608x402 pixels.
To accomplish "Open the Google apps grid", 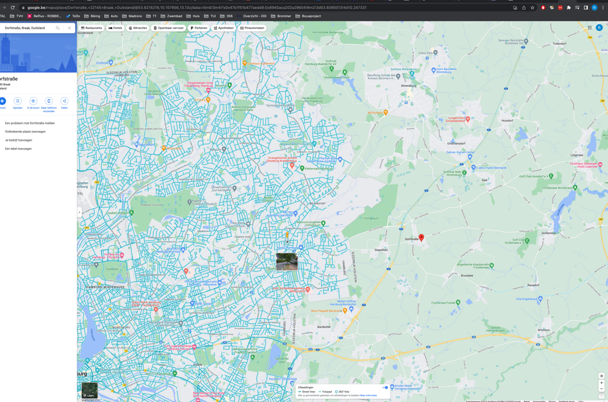I will tap(590, 28).
